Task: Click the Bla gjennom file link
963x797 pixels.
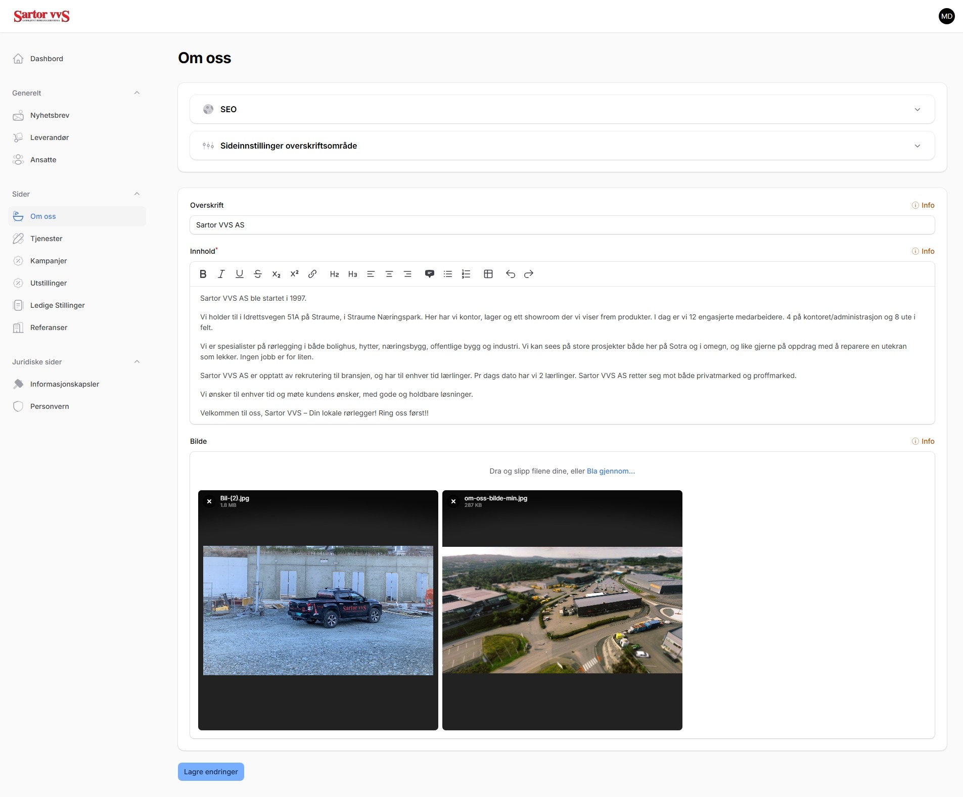Action: point(611,471)
